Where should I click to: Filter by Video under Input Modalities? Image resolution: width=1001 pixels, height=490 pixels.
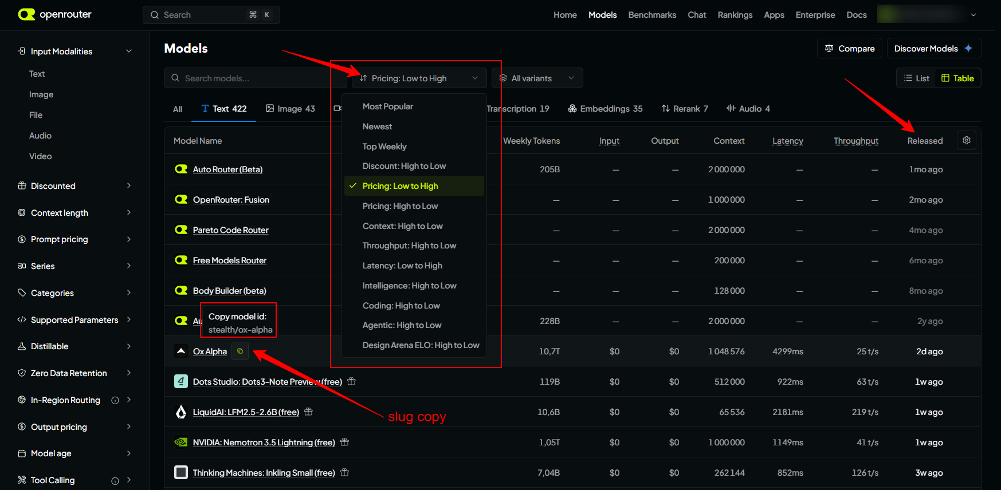click(x=41, y=156)
